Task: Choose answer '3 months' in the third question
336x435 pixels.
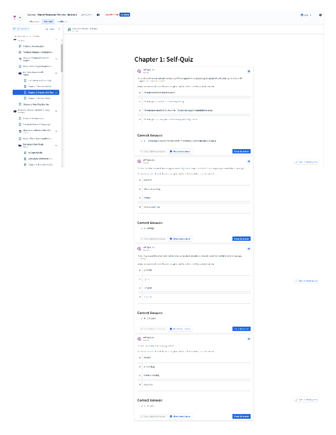Action: pos(194,270)
